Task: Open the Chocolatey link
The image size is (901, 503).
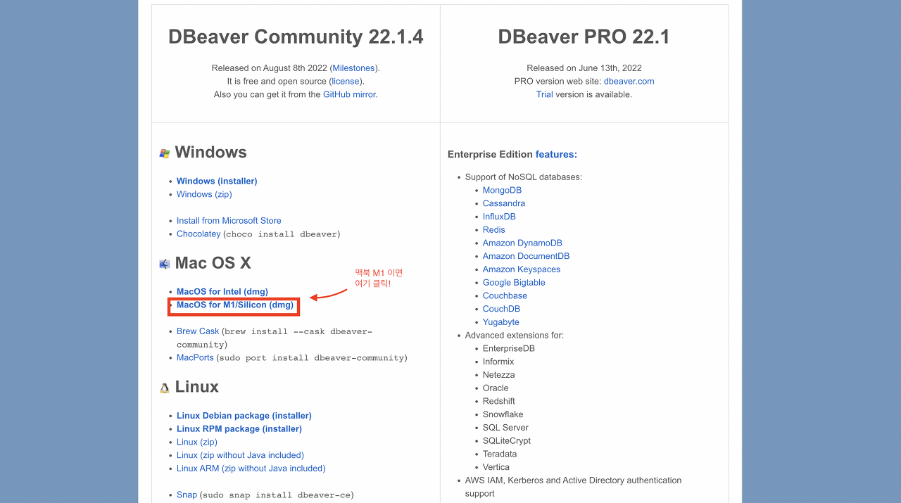Action: tap(199, 234)
